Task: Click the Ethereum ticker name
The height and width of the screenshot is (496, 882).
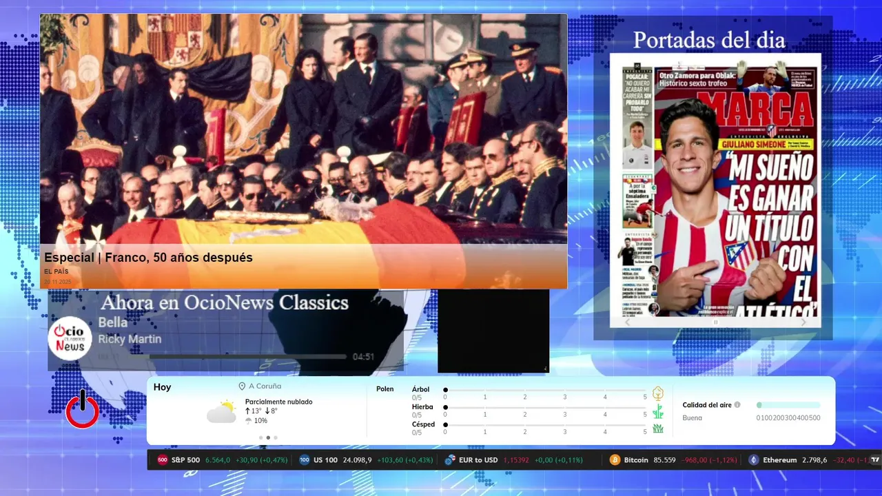Action: click(779, 460)
